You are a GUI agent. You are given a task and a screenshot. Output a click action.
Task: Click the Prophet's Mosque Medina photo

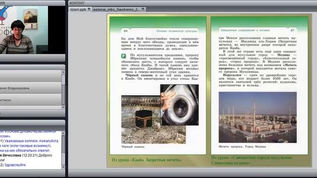click(x=258, y=117)
